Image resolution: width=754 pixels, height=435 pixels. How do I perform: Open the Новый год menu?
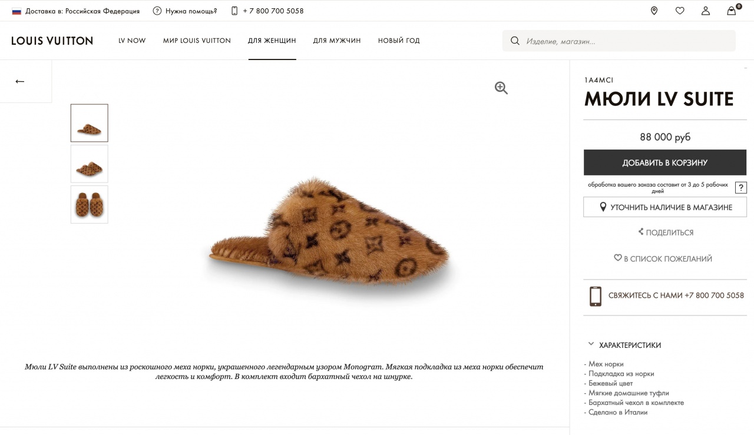pyautogui.click(x=399, y=41)
